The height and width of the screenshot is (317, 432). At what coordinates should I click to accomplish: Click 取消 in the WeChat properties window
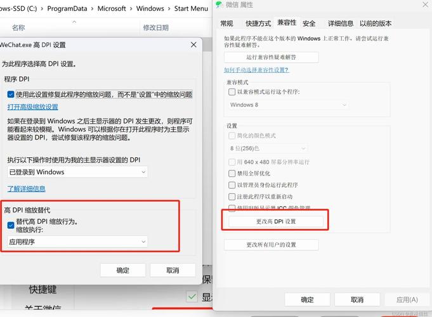(357, 299)
